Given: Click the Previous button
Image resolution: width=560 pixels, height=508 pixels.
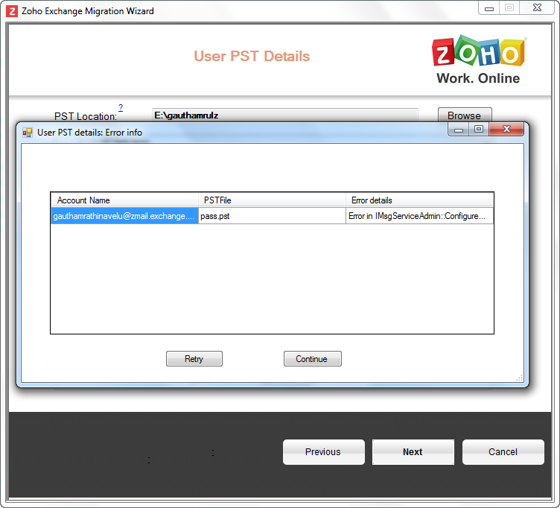Looking at the screenshot, I should [x=324, y=452].
